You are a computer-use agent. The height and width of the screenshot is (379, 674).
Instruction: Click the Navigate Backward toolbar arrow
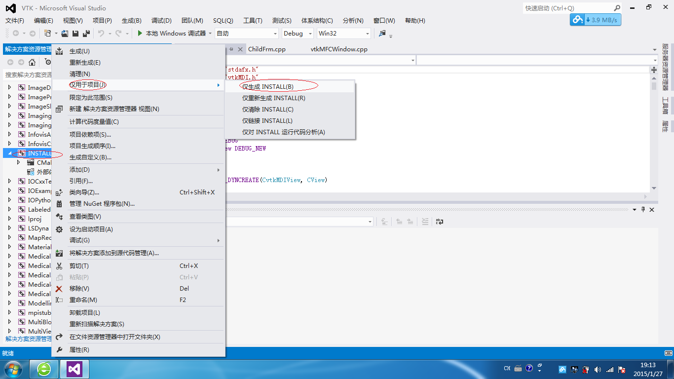coord(15,34)
